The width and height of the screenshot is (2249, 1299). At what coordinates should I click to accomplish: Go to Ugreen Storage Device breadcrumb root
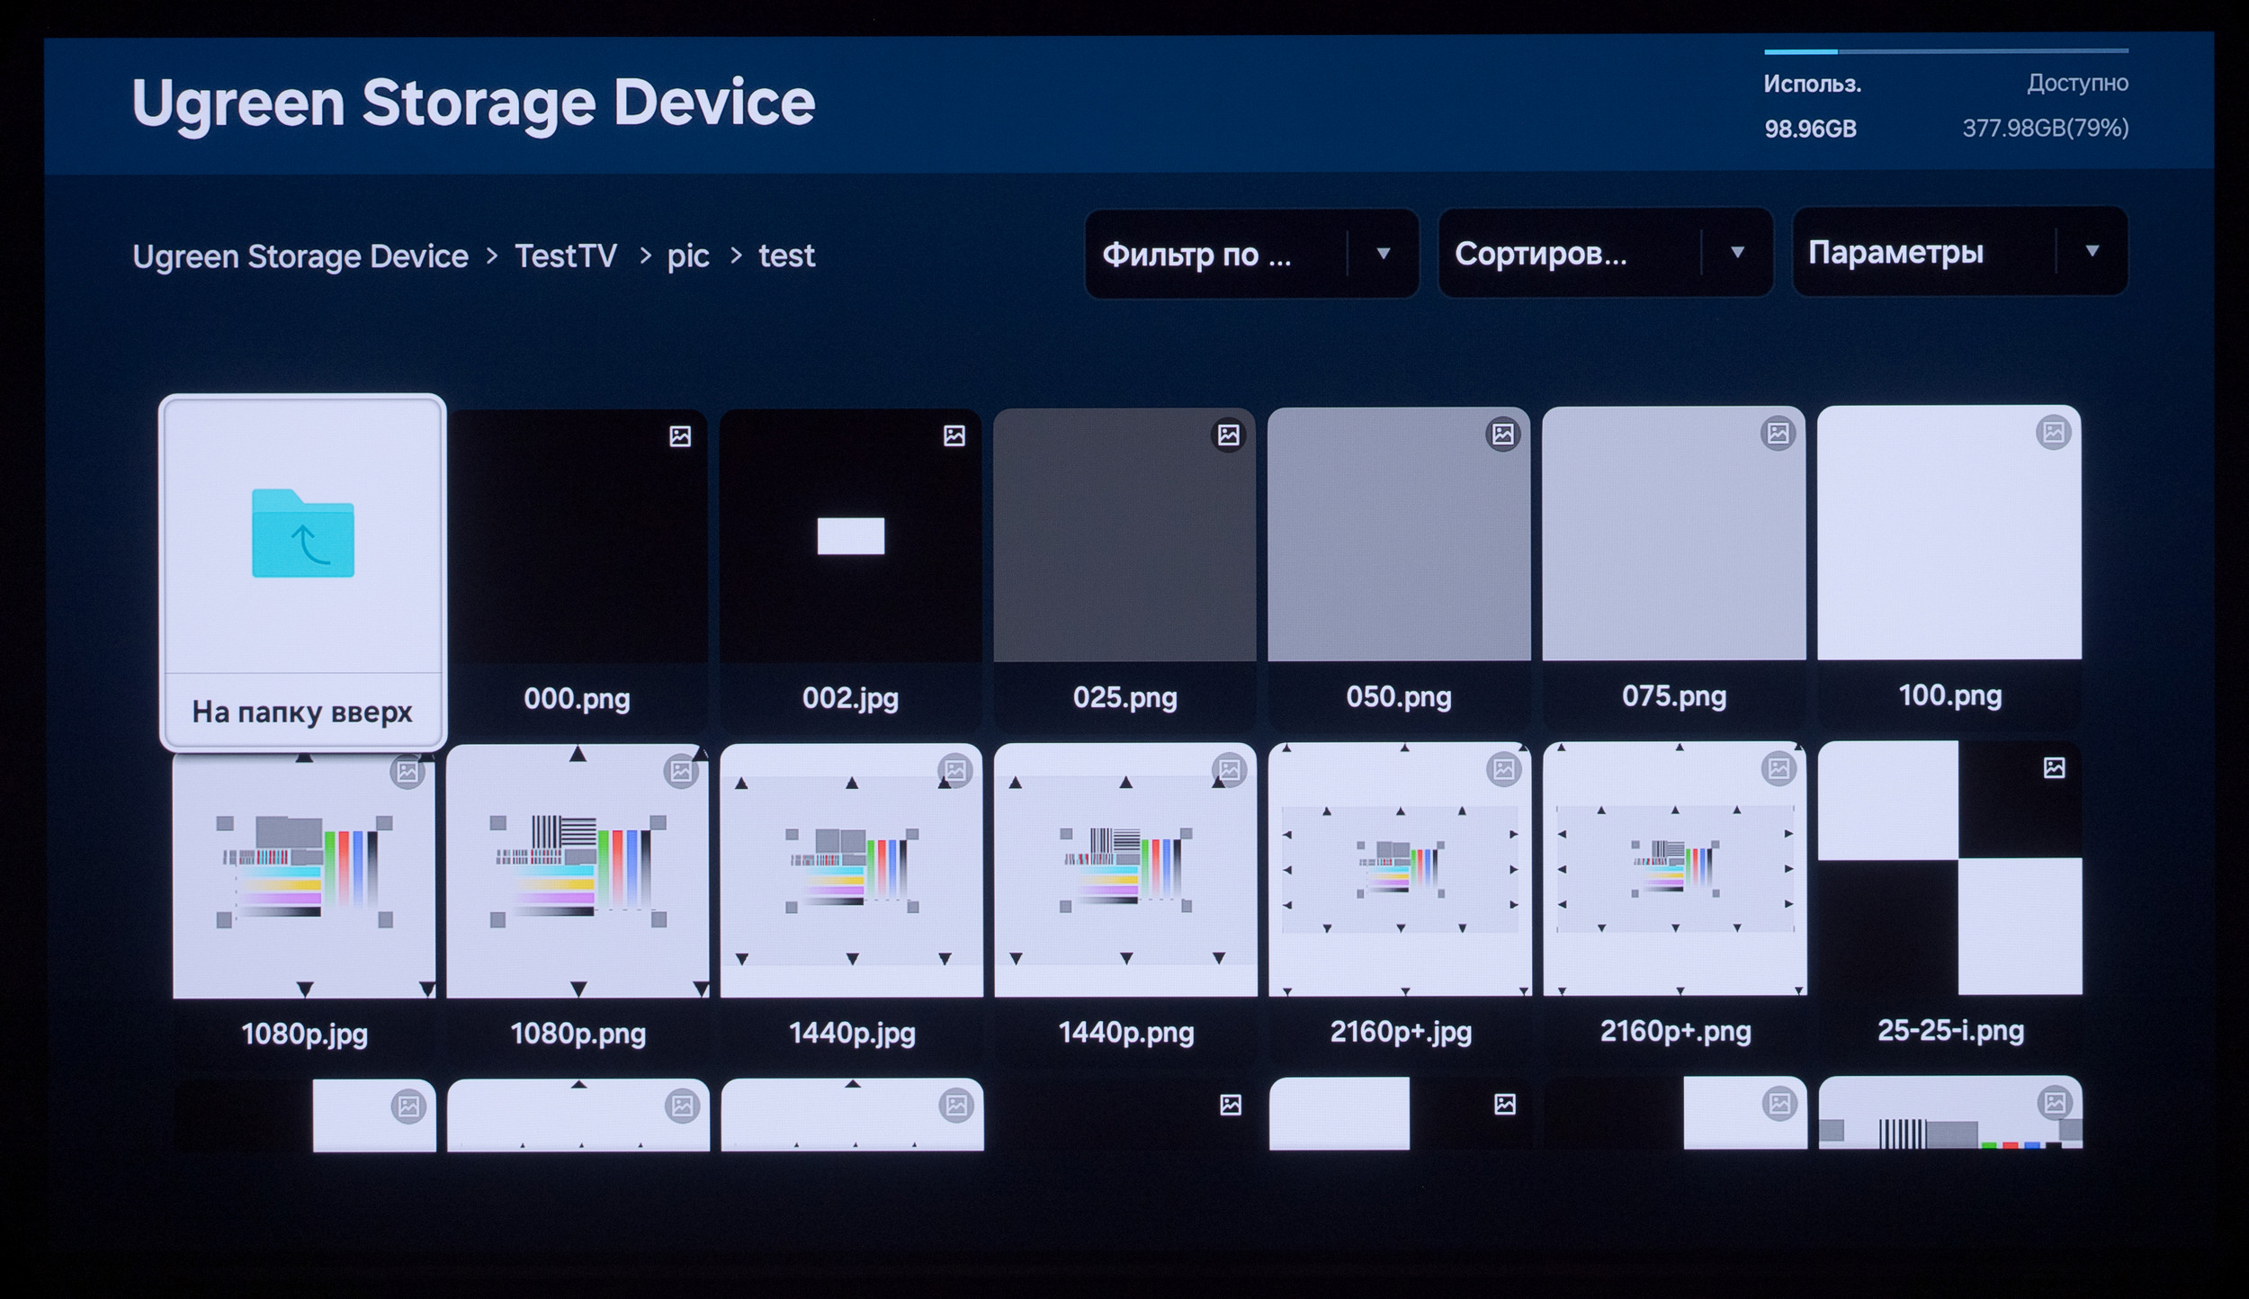pyautogui.click(x=300, y=257)
